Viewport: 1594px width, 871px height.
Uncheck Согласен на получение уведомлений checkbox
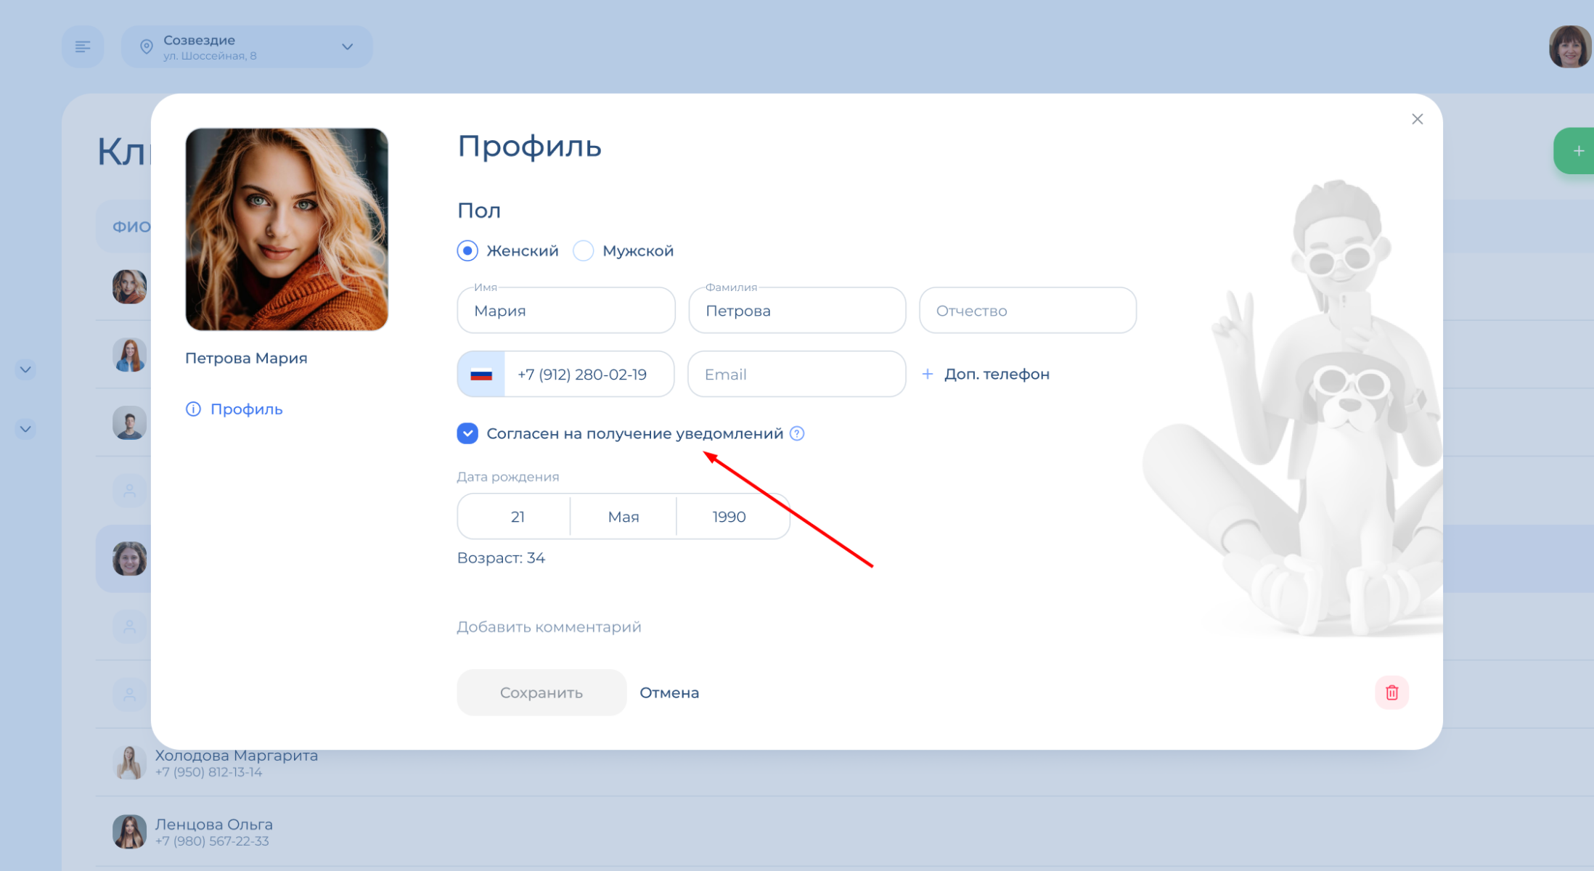pyautogui.click(x=467, y=433)
